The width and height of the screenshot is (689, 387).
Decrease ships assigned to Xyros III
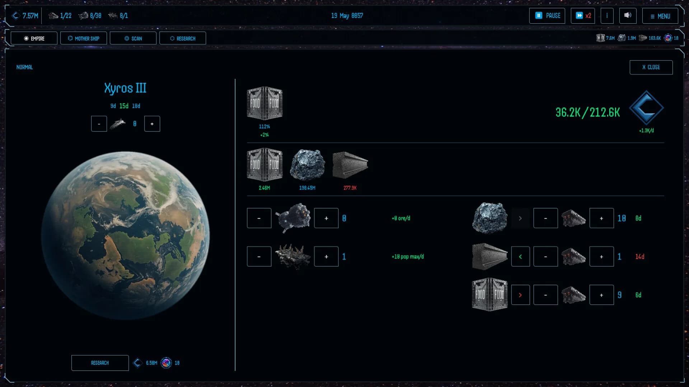click(99, 124)
